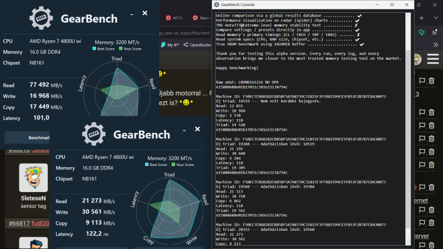The height and width of the screenshot is (249, 443).
Task: Click the 'Új triad: 14519' console line
Action: tap(268, 101)
